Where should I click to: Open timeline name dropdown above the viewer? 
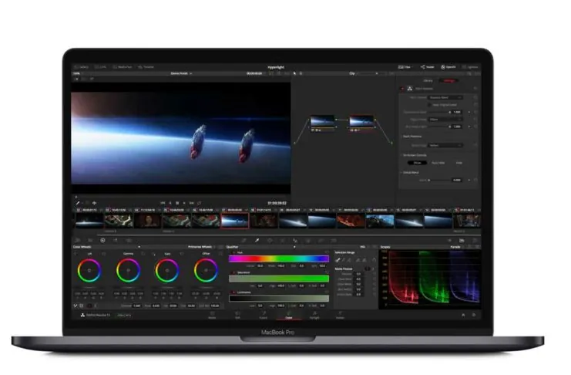coord(181,73)
